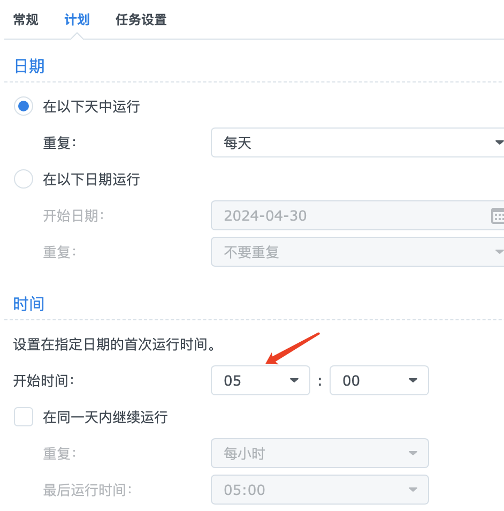504x511 pixels.
Task: Click the 每天 dropdown arrow
Action: (x=498, y=142)
